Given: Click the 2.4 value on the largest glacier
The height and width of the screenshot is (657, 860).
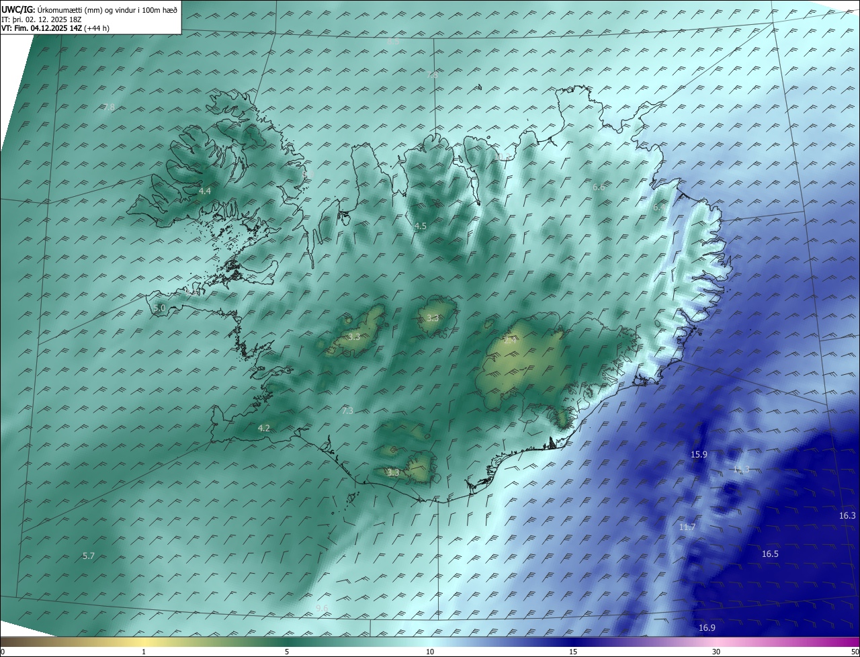Looking at the screenshot, I should [x=511, y=341].
